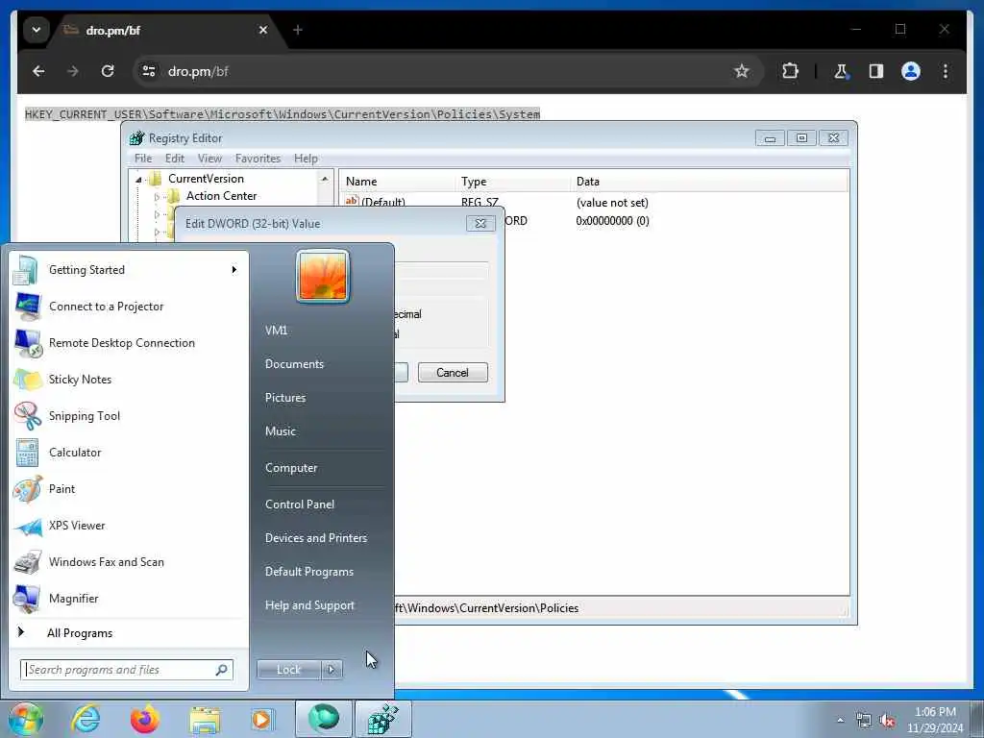984x738 pixels.
Task: Launch XPS Viewer
Action: click(x=128, y=526)
